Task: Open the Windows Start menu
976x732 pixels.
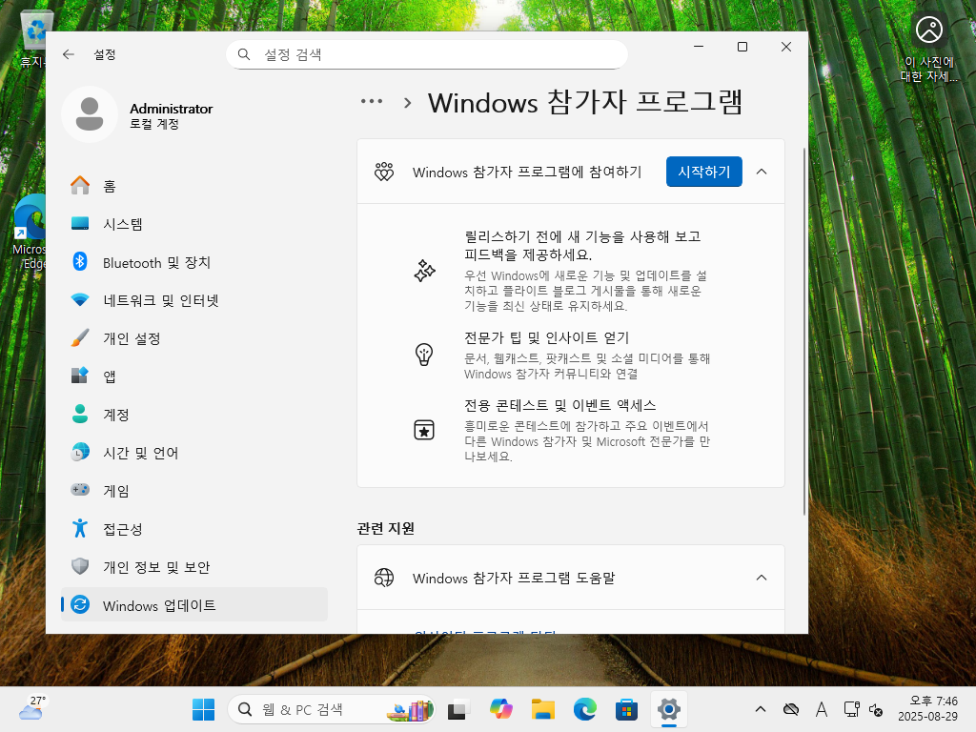Action: coord(204,709)
